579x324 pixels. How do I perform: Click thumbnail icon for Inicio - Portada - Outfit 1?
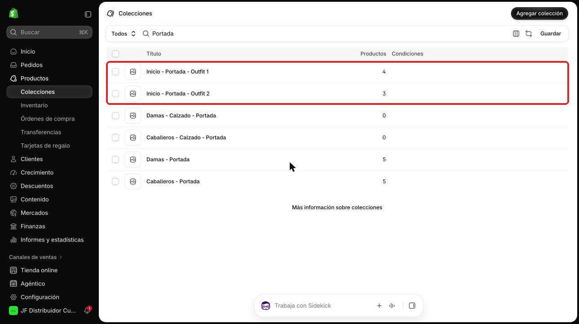point(133,72)
